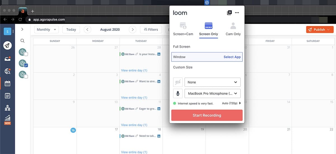Viewport: 336px width, 154px height.
Task: Open the Monthly view dropdown
Action: pos(46,29)
